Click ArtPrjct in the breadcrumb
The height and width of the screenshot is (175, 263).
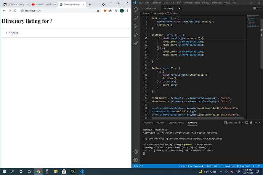pos(146,13)
